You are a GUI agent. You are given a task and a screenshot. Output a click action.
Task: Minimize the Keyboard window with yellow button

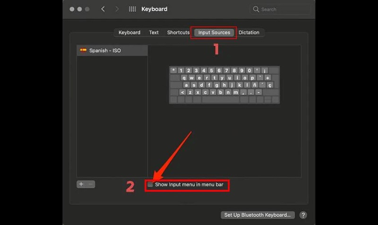(79, 9)
